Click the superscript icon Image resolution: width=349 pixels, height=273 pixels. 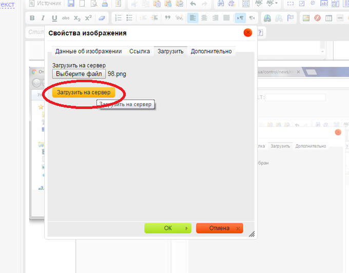pyautogui.click(x=88, y=18)
